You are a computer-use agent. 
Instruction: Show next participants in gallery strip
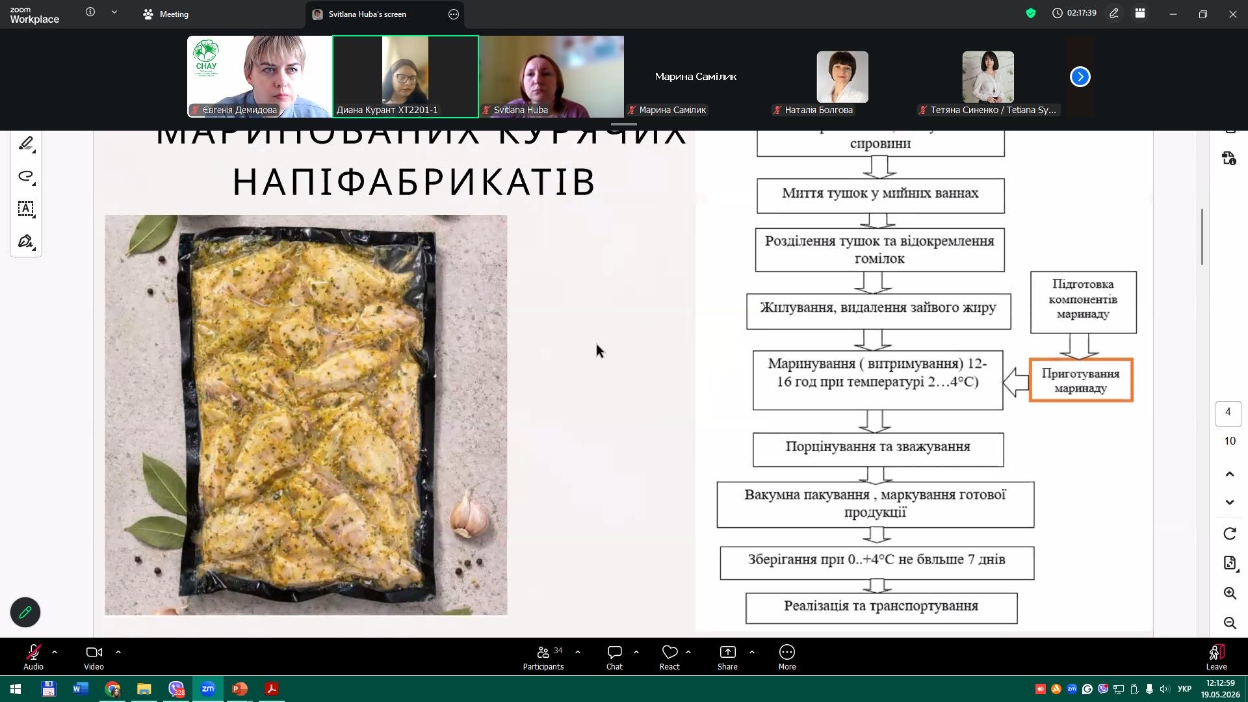1080,77
